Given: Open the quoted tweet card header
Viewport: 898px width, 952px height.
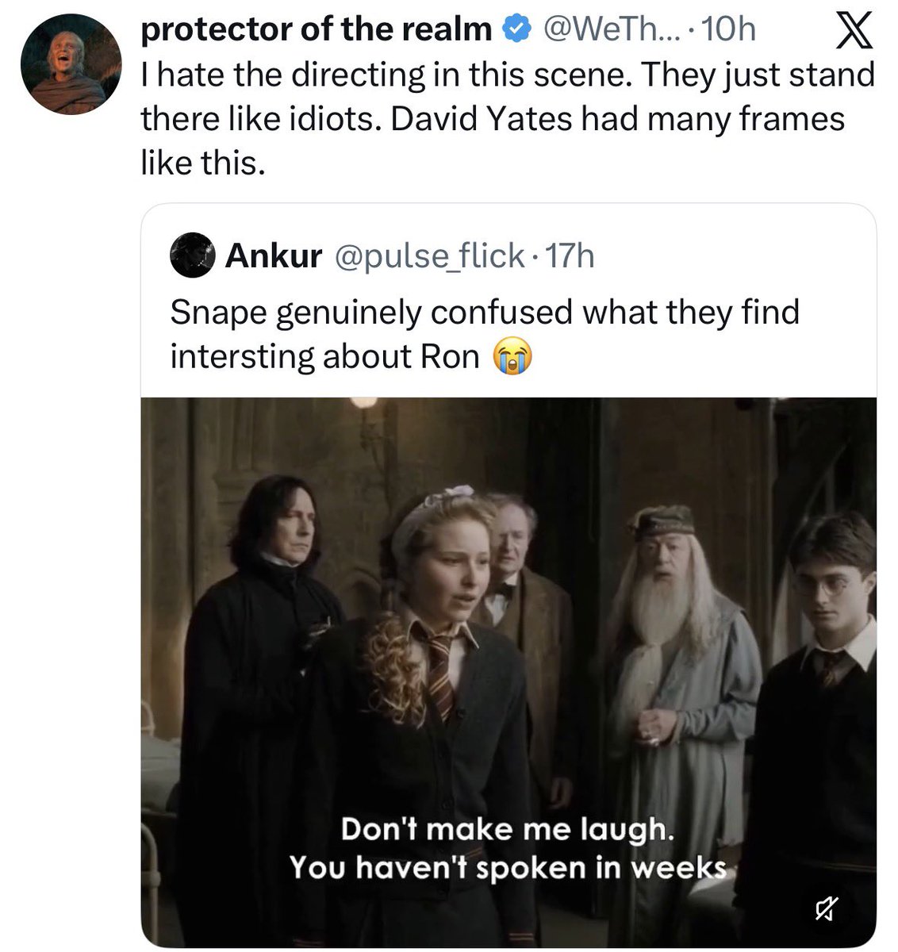Looking at the screenshot, I should 508,255.
